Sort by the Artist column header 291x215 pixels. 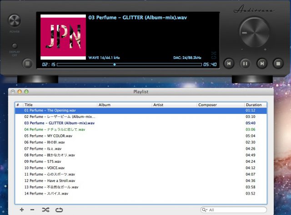pos(174,105)
